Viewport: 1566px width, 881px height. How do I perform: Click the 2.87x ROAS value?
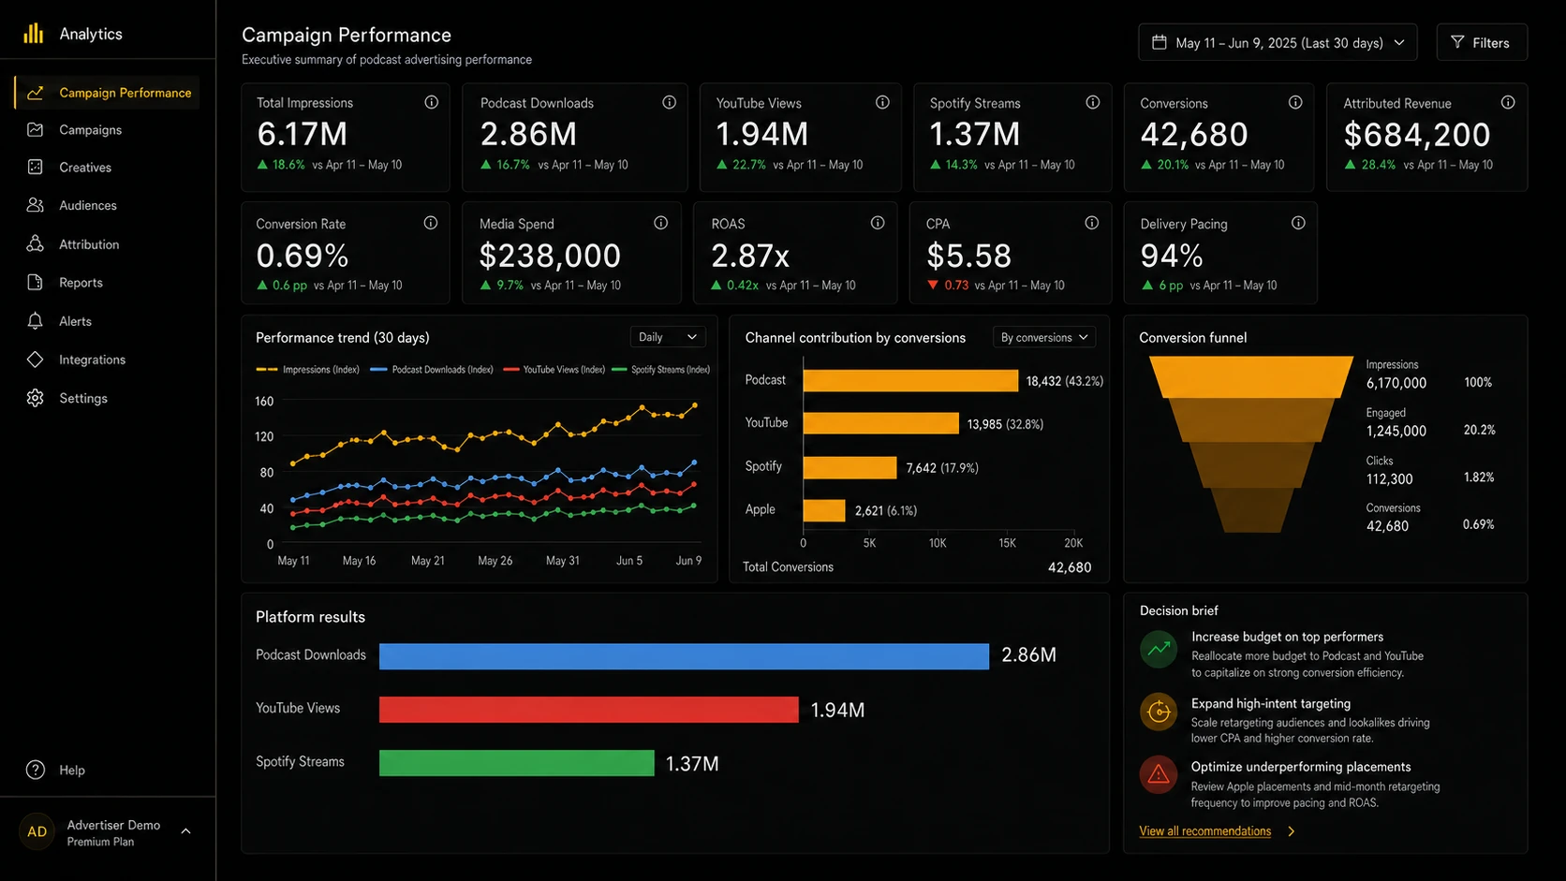click(x=750, y=256)
